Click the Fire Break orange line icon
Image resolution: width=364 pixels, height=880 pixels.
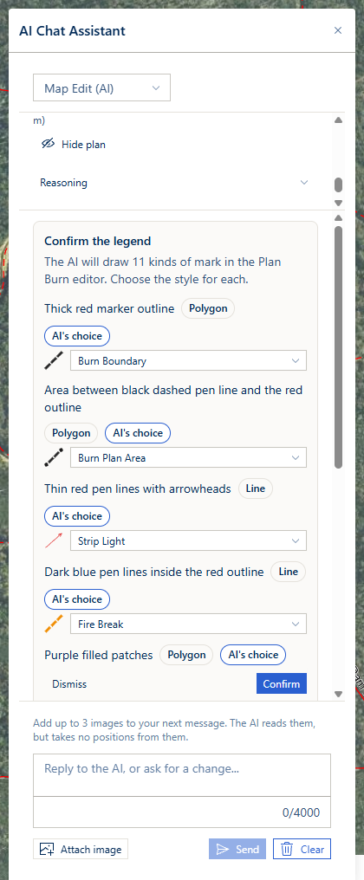(x=54, y=624)
